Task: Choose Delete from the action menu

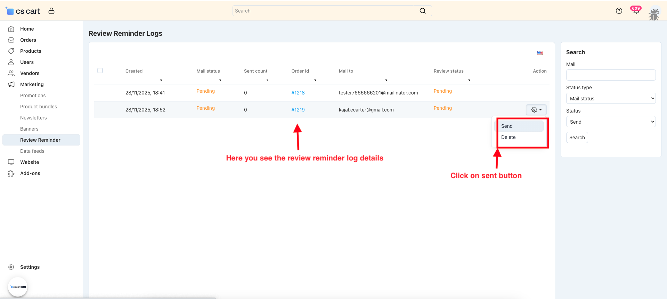Action: click(508, 137)
